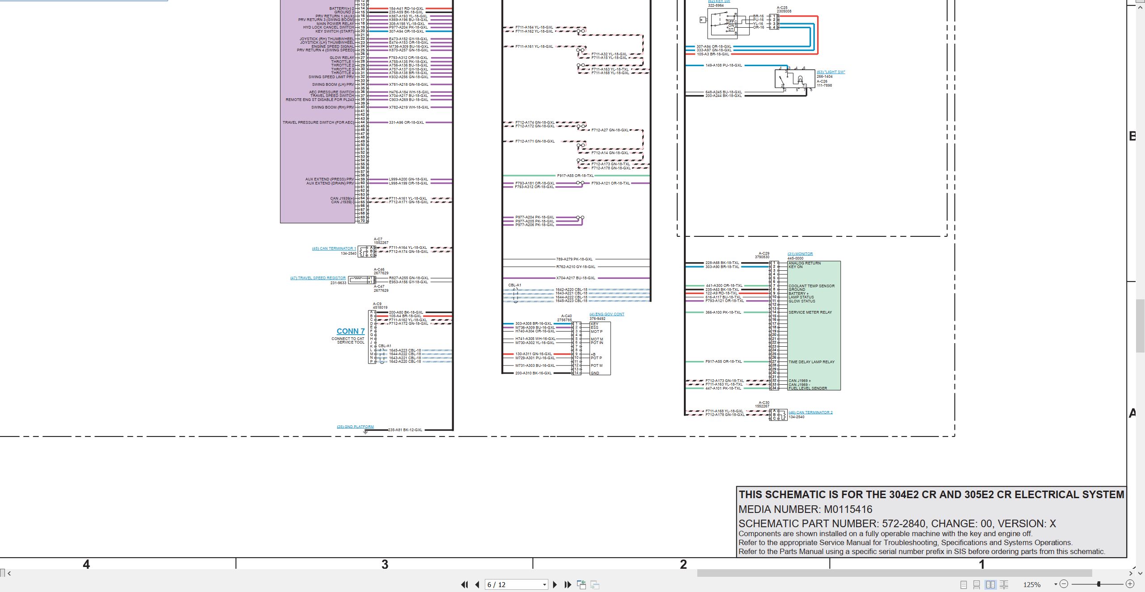Viewport: 1145px width, 592px height.
Task: Click wire label 789-A279 PK-18-GXL
Action: 574,259
